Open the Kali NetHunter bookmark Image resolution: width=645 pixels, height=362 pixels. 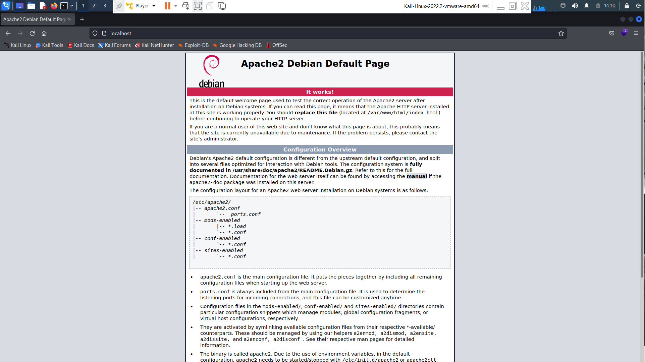(155, 45)
